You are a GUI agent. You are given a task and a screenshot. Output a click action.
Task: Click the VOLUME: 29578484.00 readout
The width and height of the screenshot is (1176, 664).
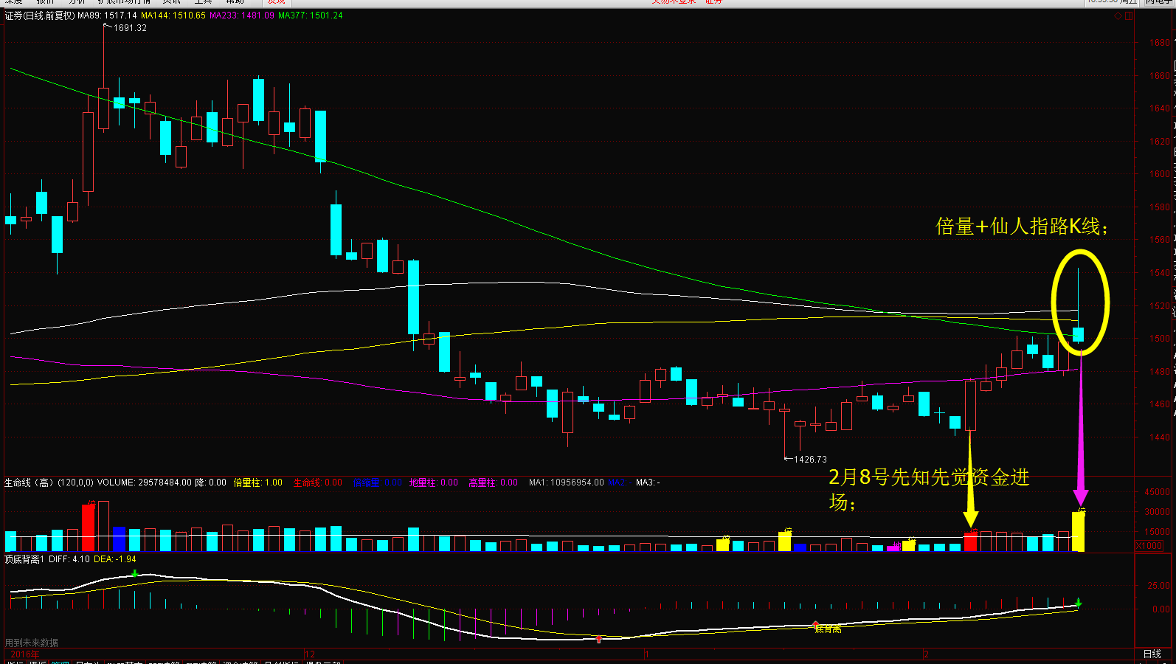[x=145, y=483]
